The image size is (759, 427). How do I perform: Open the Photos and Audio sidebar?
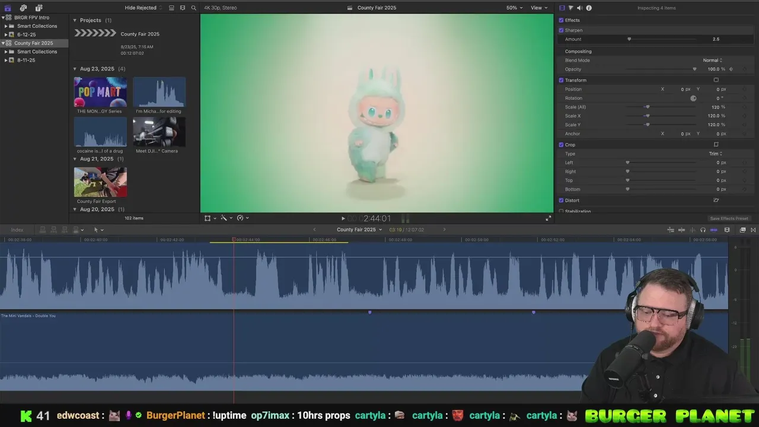tap(23, 8)
